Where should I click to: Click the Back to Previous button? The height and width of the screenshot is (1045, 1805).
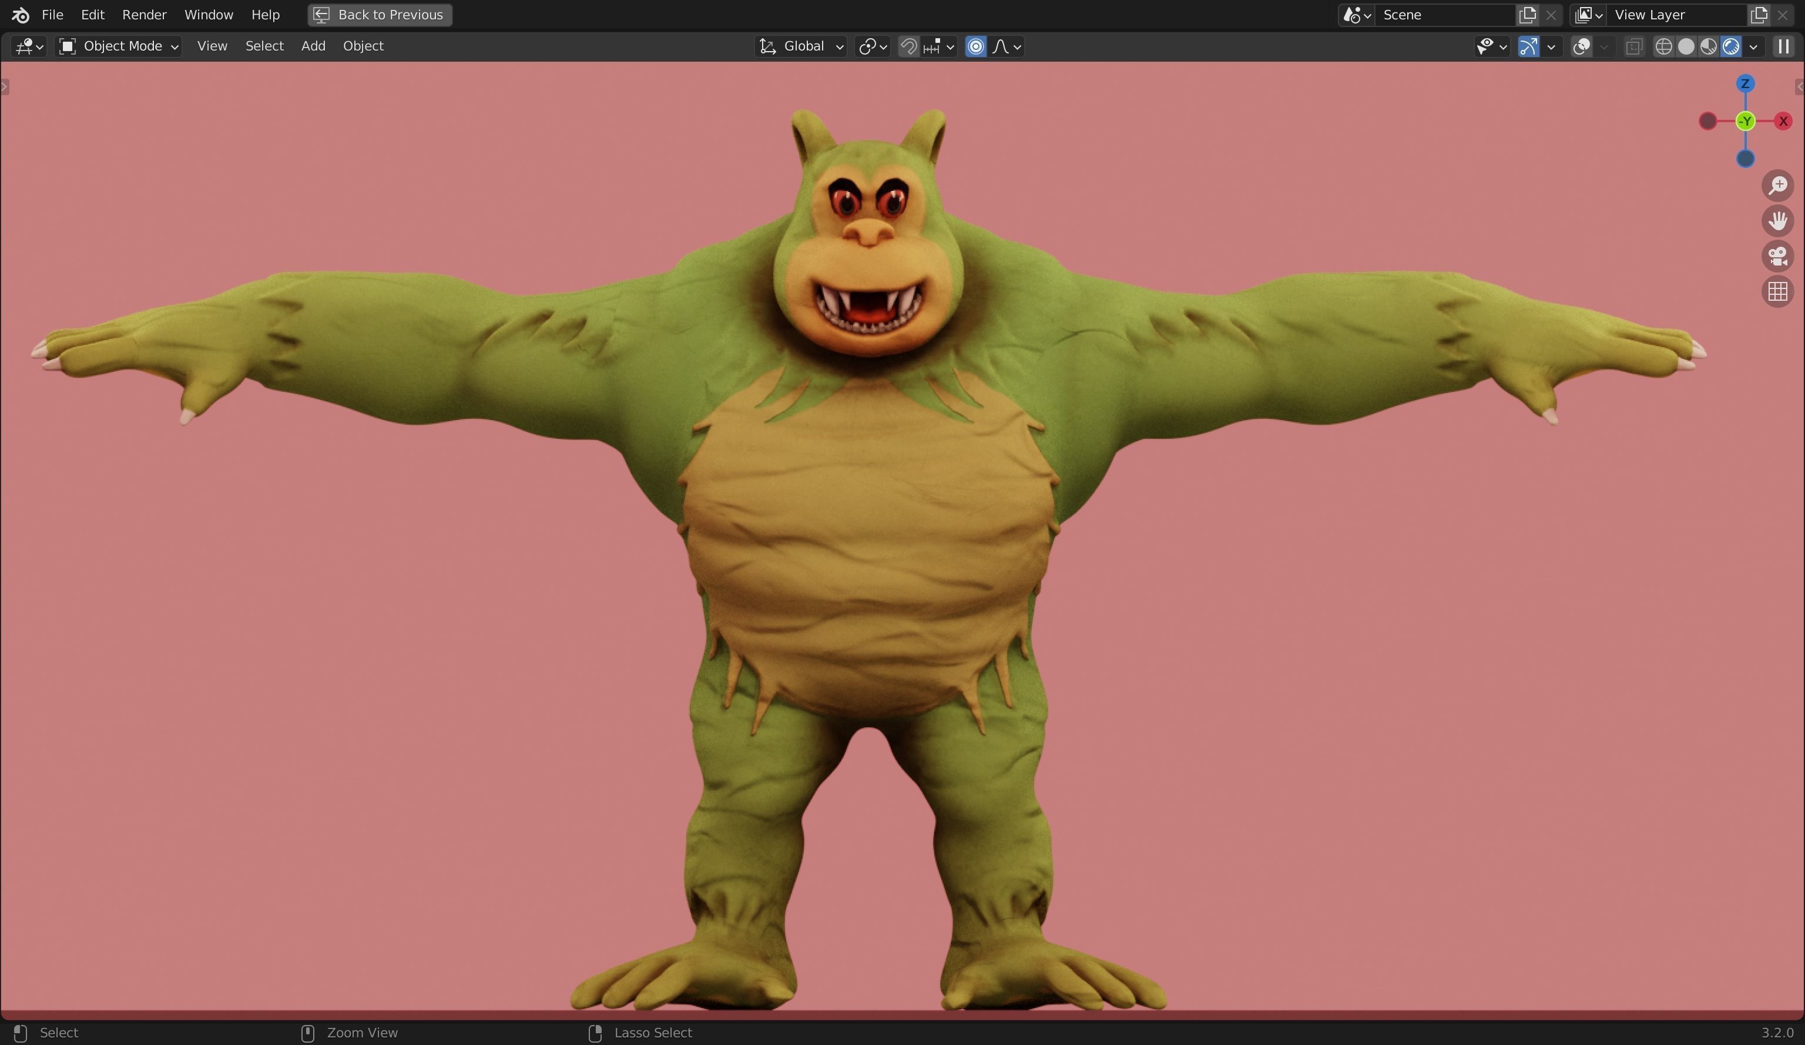(x=380, y=15)
